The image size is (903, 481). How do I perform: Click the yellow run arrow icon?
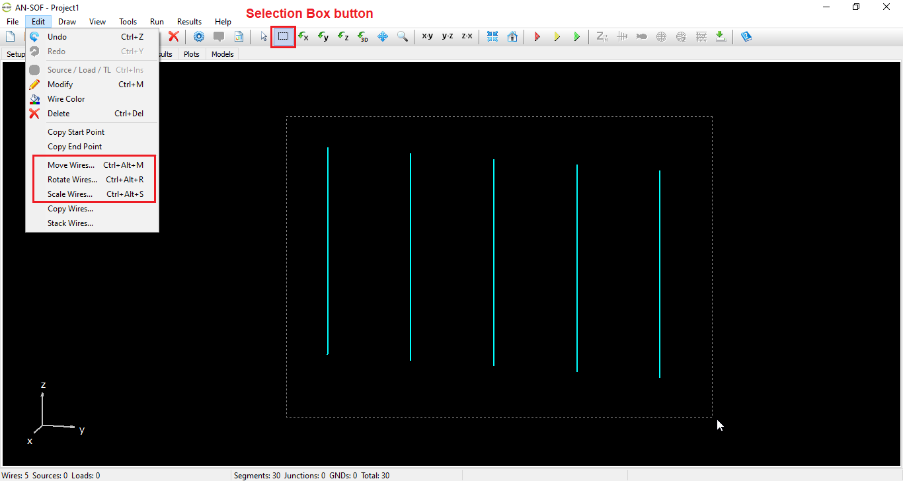pos(557,36)
